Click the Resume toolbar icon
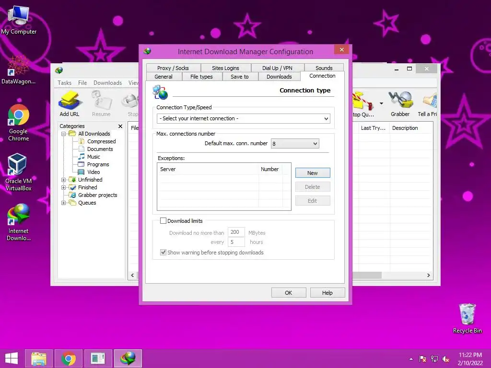 click(x=101, y=104)
